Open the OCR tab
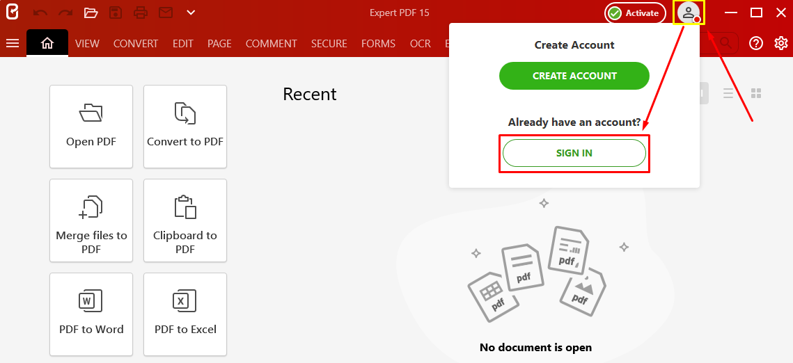Image resolution: width=793 pixels, height=363 pixels. 421,44
